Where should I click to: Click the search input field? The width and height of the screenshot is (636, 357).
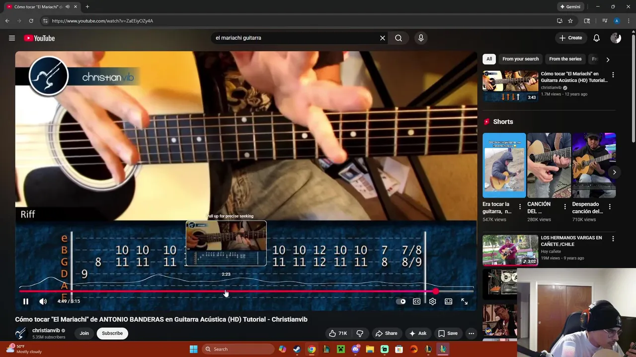[296, 38]
